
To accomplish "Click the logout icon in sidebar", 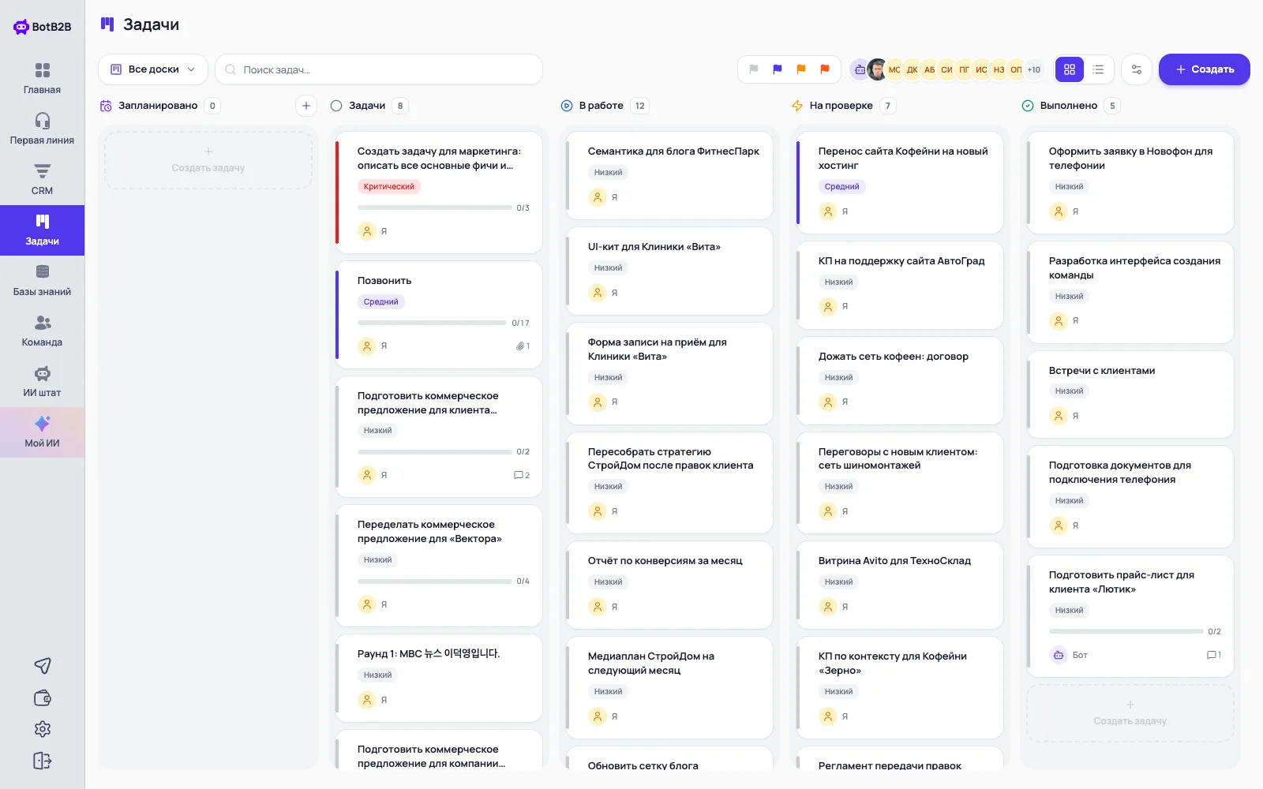I will pos(43,761).
